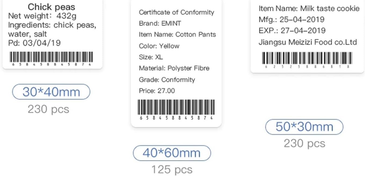Click the EXP.: 27-04-2019 date line
The height and width of the screenshot is (176, 365).
tap(292, 31)
